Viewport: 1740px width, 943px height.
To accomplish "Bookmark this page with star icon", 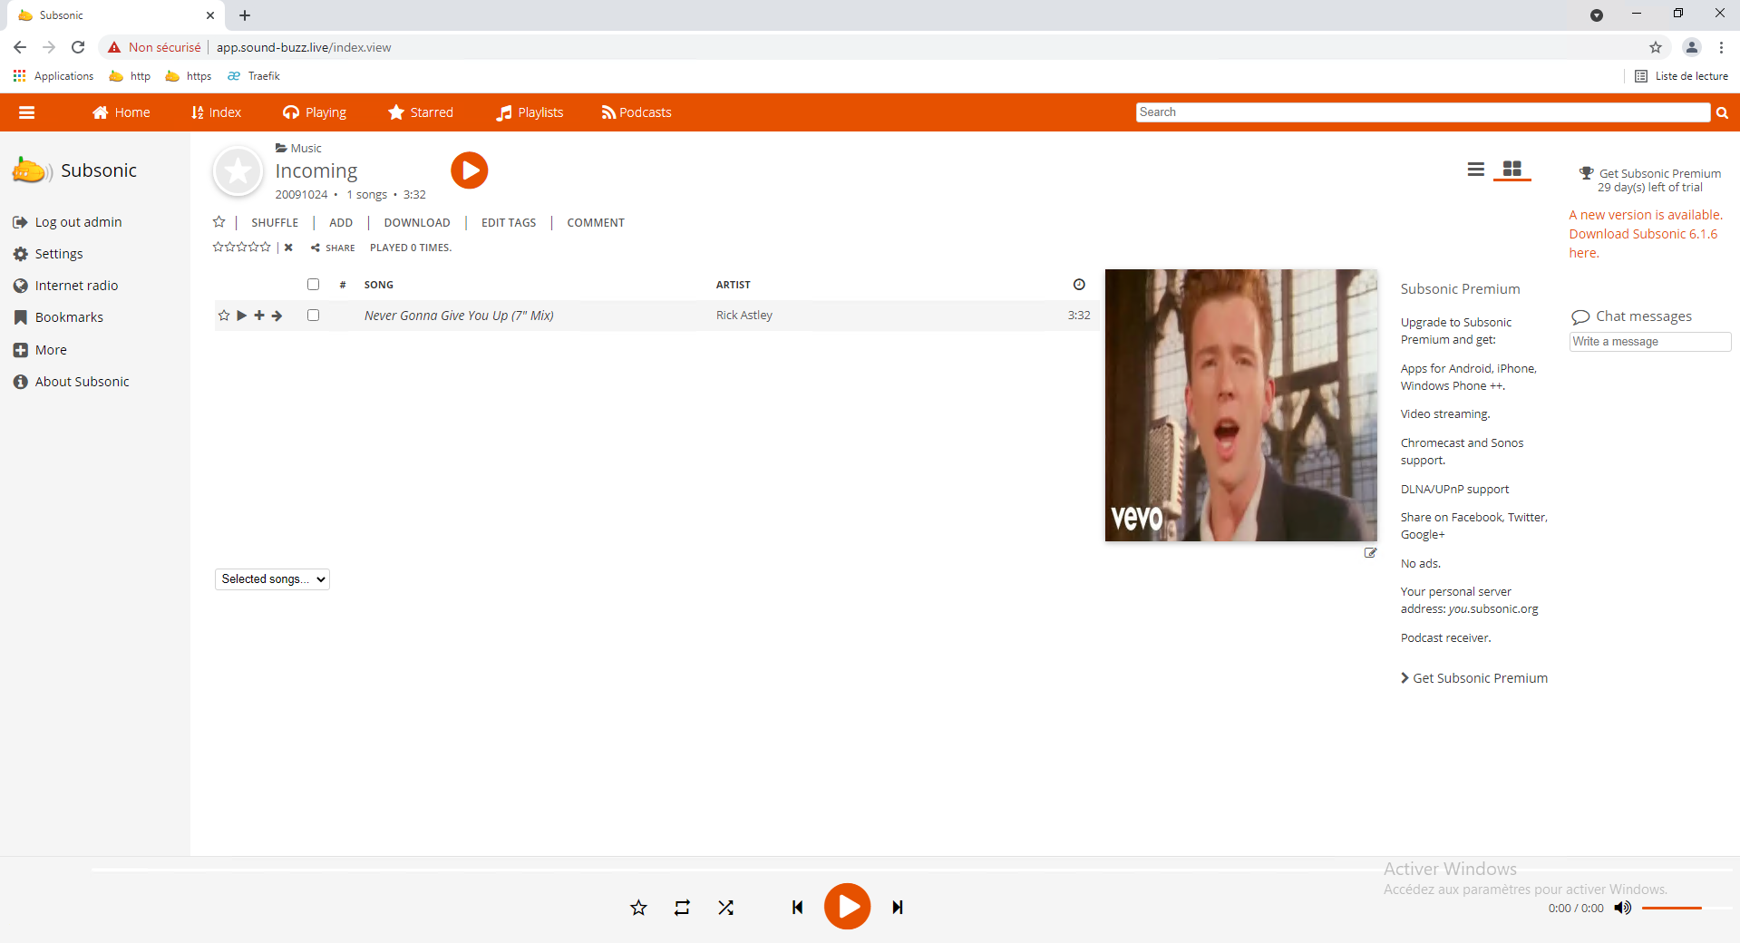I will [x=1656, y=47].
